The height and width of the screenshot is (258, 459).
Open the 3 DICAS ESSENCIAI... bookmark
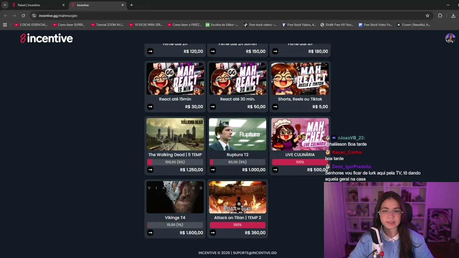[31, 25]
